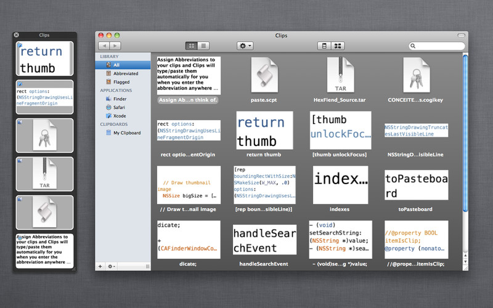493x308 pixels.
Task: Click the 'handleSearchEvent' caption label
Action: [264, 264]
